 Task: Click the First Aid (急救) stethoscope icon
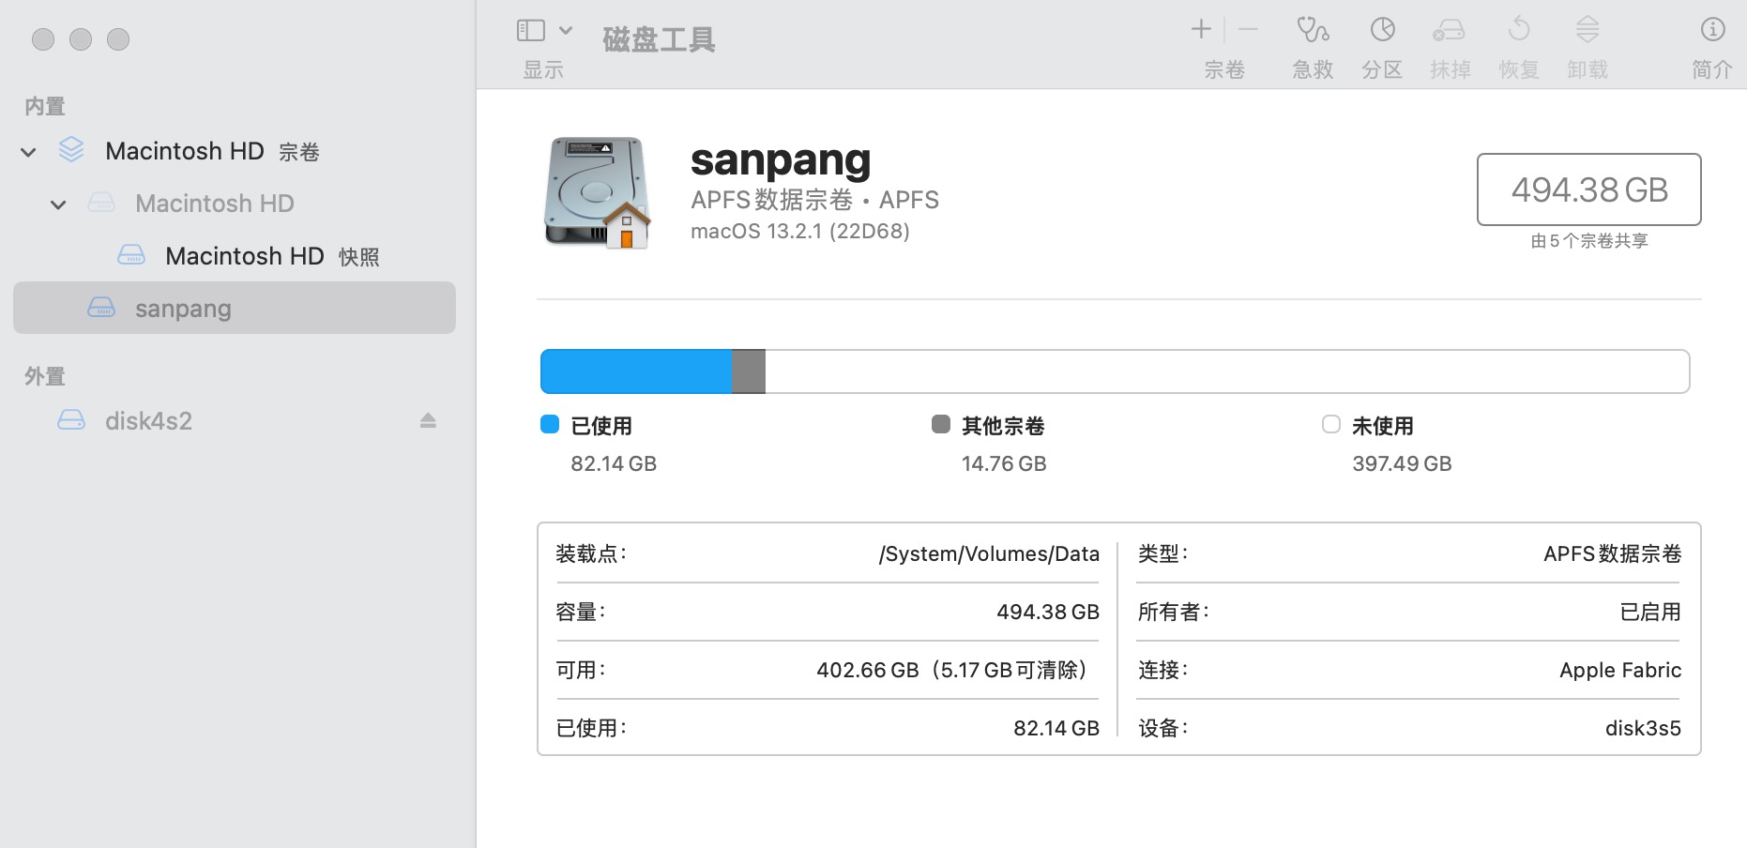pyautogui.click(x=1312, y=31)
